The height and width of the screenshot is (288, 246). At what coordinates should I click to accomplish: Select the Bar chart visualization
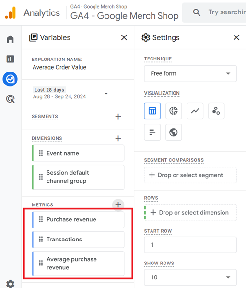click(x=152, y=132)
